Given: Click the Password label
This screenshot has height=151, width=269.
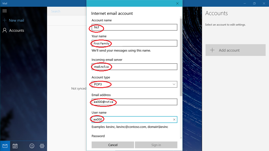Looking at the screenshot, I should point(98,136).
